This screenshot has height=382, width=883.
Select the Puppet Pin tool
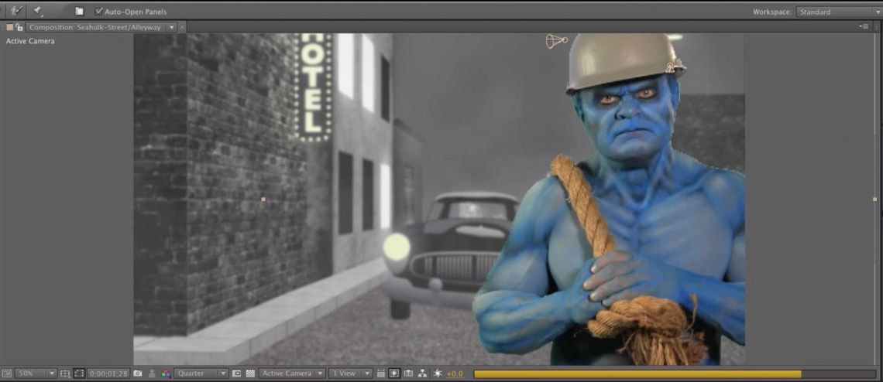38,11
